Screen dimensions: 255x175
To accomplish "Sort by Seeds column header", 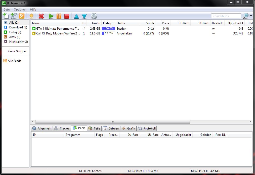I will 148,23.
